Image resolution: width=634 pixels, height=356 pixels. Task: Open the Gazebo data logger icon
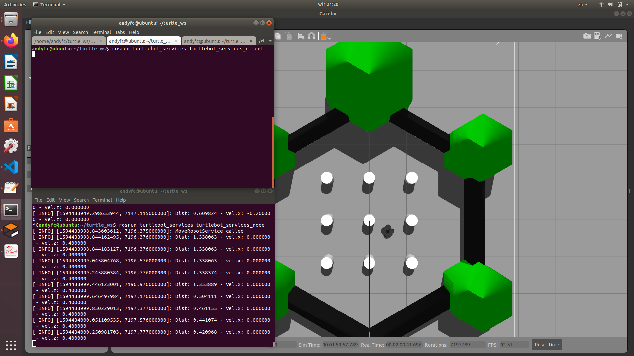pyautogui.click(x=597, y=36)
